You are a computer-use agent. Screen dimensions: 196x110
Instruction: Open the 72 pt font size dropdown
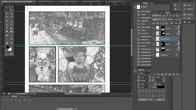tap(150, 77)
